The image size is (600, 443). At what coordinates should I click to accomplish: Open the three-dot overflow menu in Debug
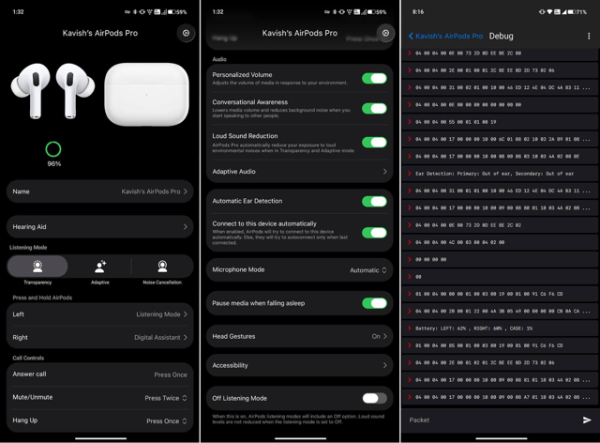click(x=589, y=36)
